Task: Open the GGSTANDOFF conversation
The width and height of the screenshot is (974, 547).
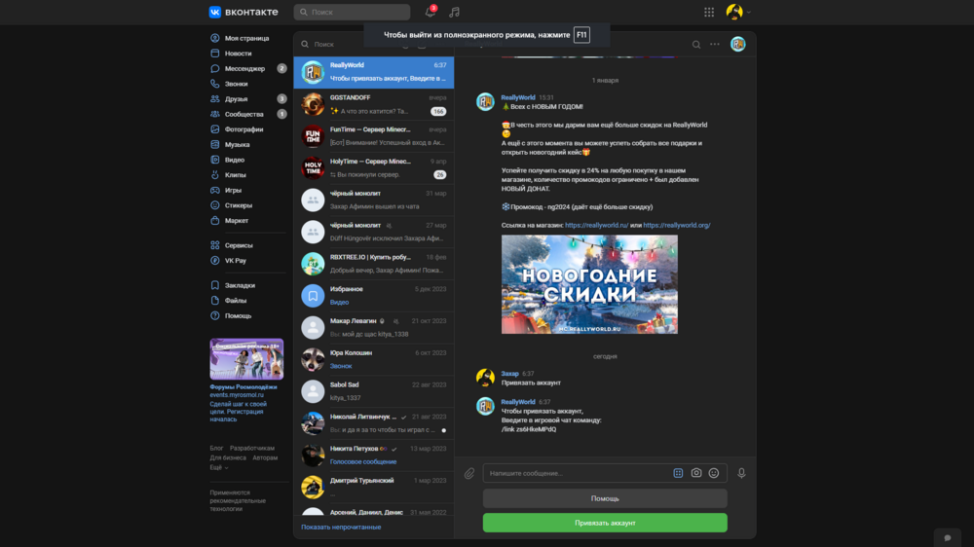Action: (374, 104)
